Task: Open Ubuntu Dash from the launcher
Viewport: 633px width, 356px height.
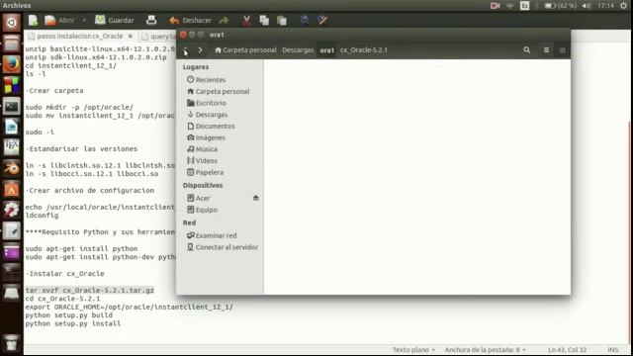Action: coord(11,23)
